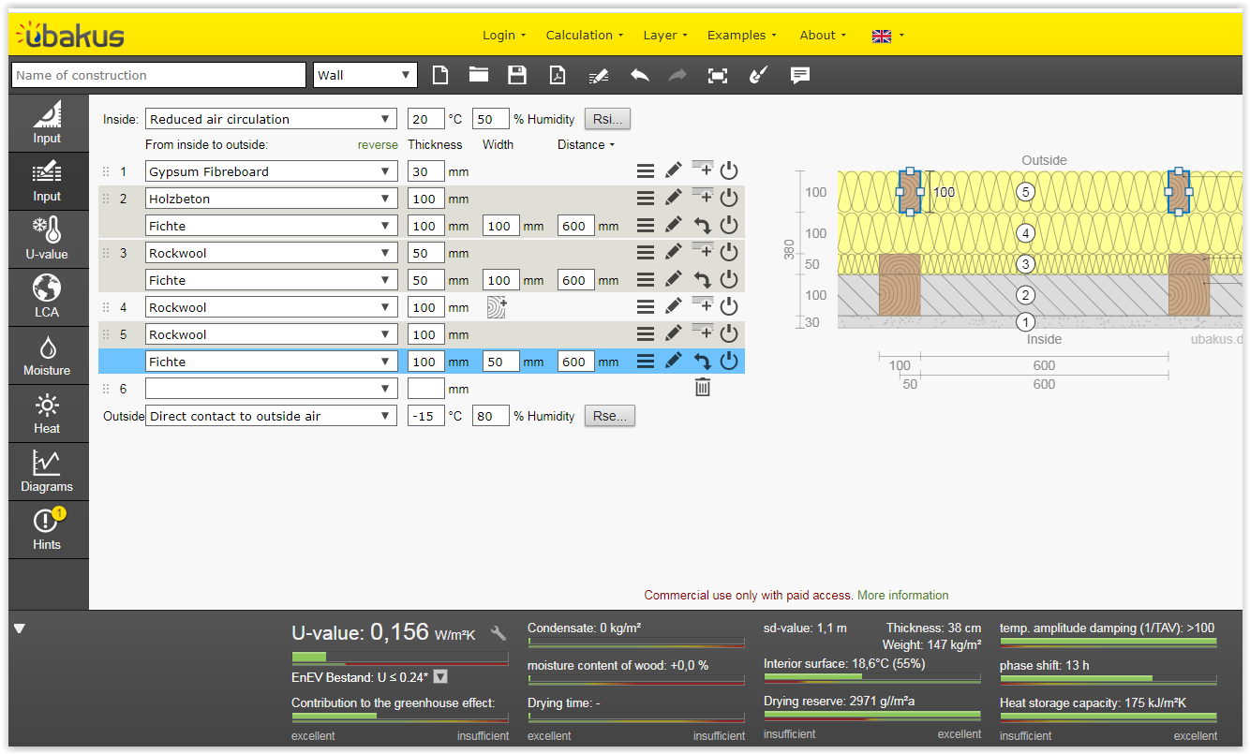Follow the More information link

[902, 595]
